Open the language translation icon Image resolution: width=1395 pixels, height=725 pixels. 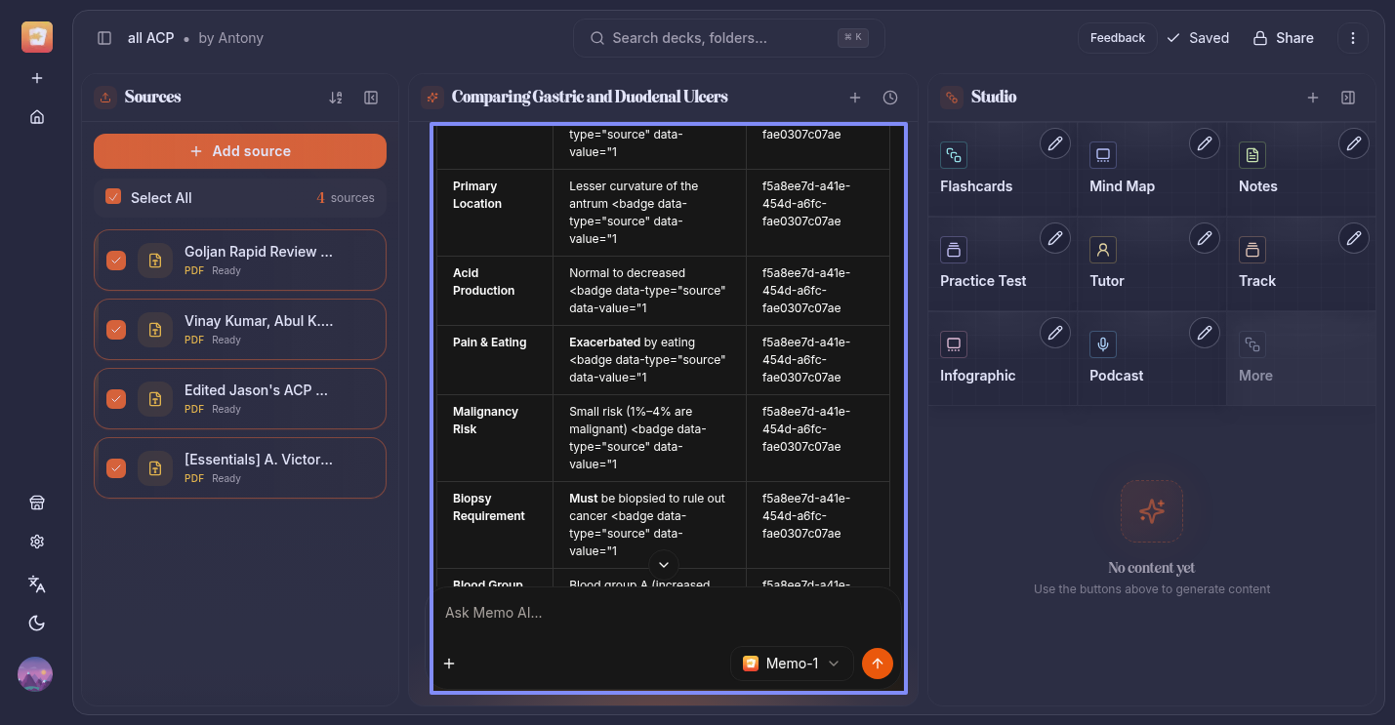pyautogui.click(x=37, y=584)
